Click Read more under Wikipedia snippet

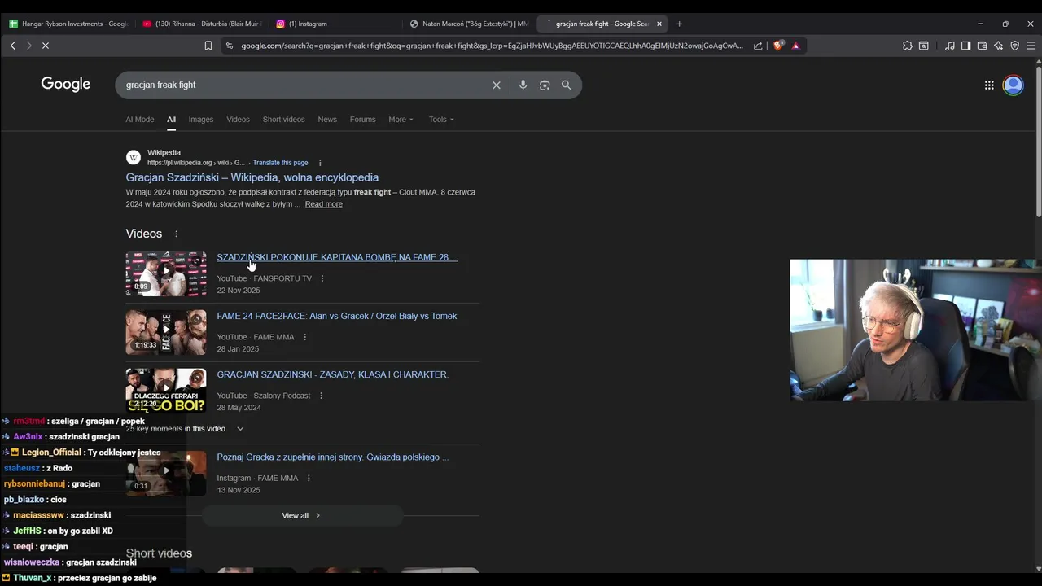tap(323, 204)
